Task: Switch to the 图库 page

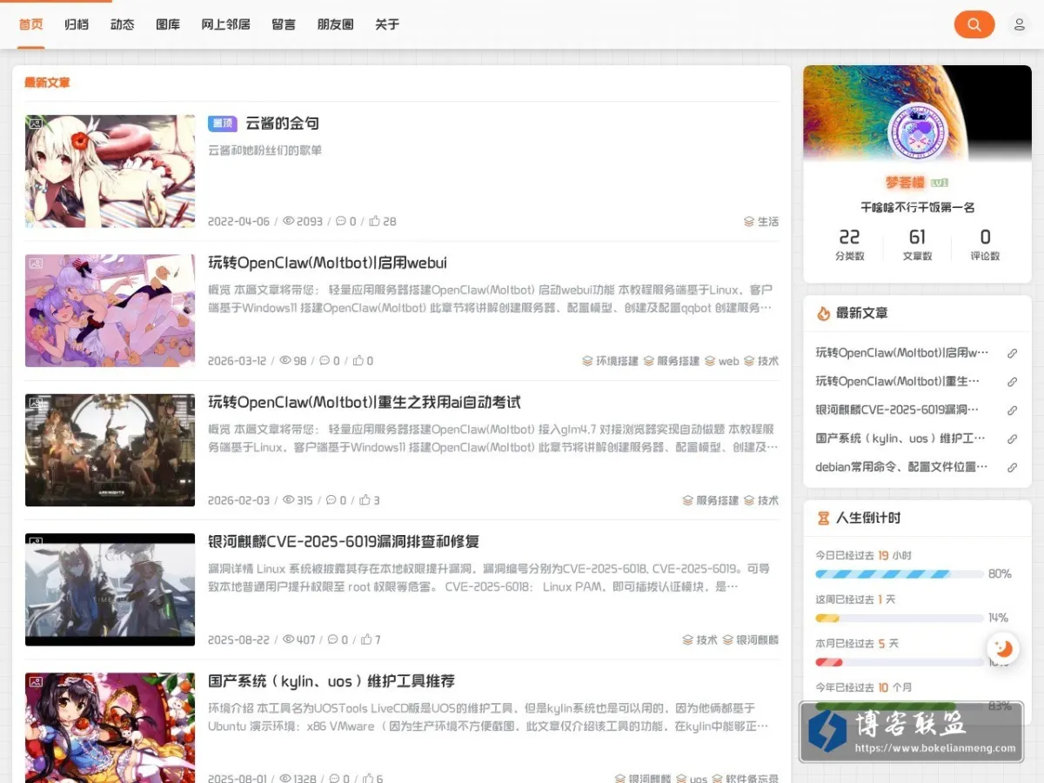Action: [x=168, y=24]
